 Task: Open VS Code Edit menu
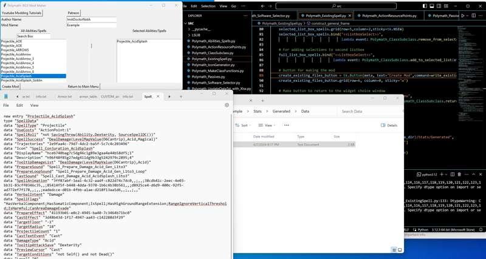tap(194, 6)
